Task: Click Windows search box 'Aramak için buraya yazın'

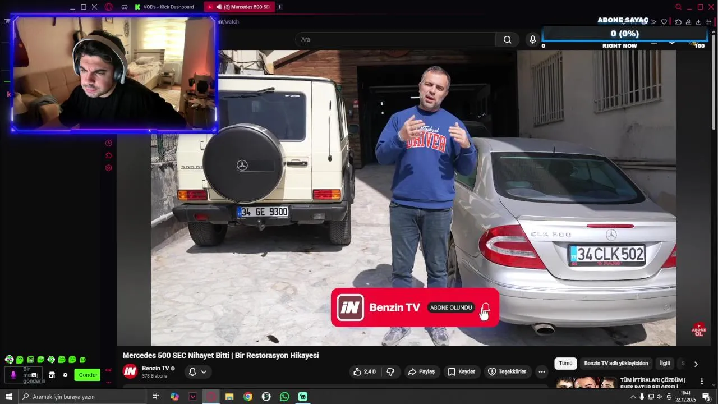Action: (82, 397)
